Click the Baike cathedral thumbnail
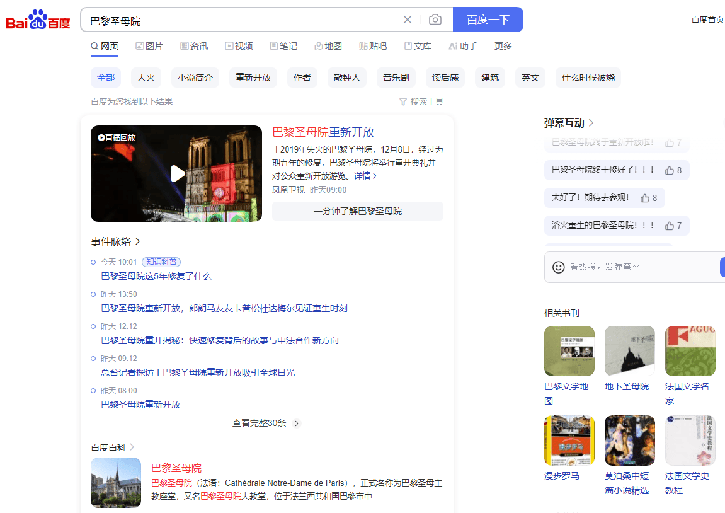Image resolution: width=725 pixels, height=513 pixels. (x=116, y=483)
